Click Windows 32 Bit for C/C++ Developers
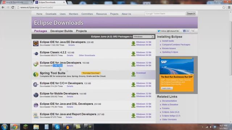Image resolution: width=232 pixels, height=130 pixels. click(144, 83)
